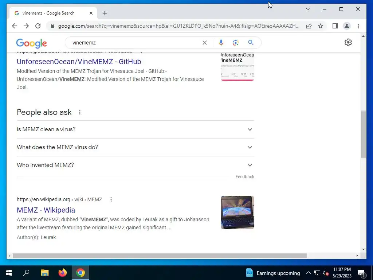Open the MEMZ - Wikipedia link
The image size is (373, 280).
pyautogui.click(x=46, y=210)
